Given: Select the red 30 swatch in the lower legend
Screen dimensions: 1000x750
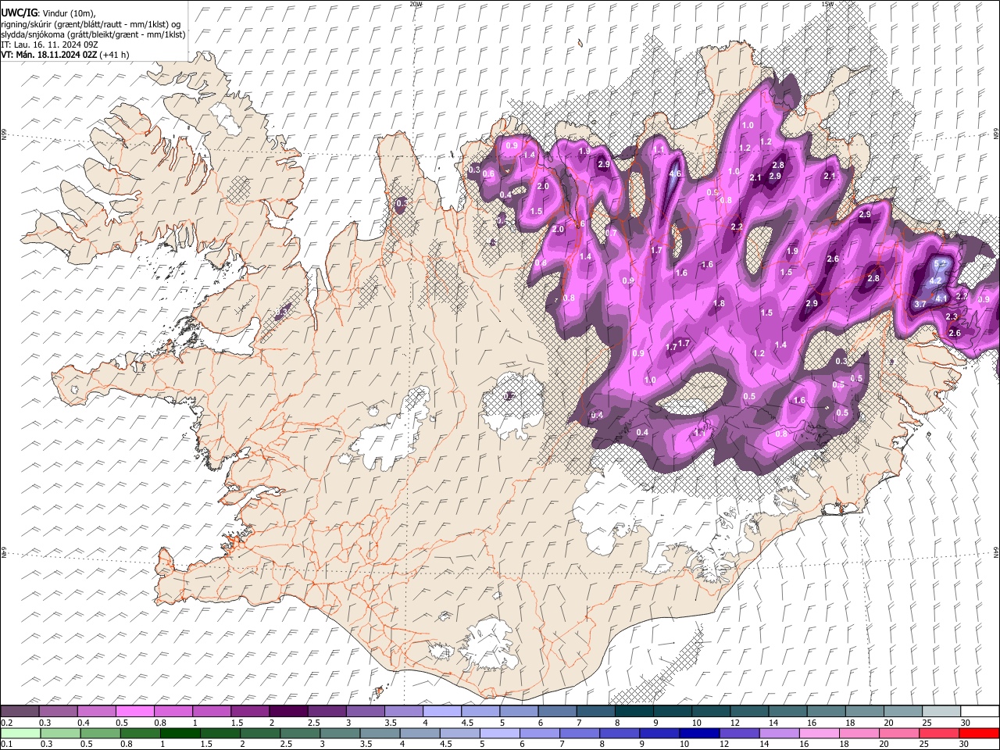Looking at the screenshot, I should click(978, 733).
